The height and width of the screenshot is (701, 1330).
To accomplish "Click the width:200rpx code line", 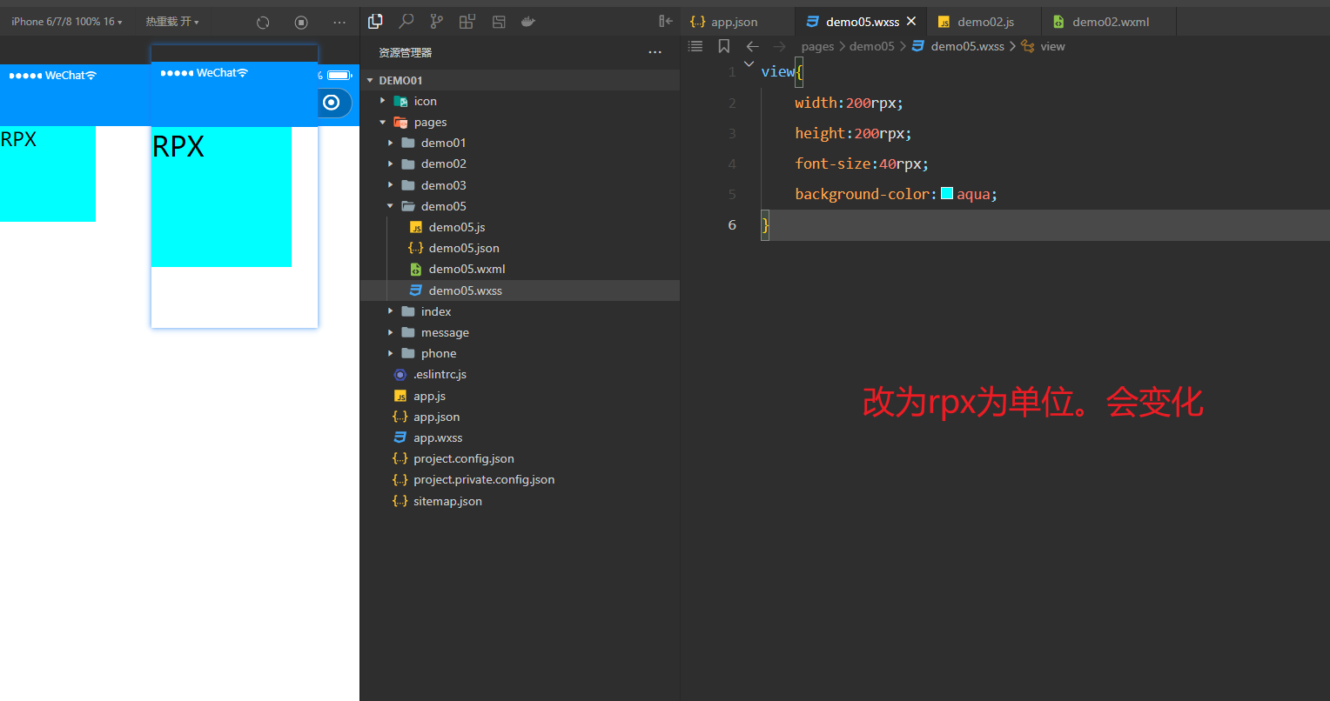I will click(849, 103).
